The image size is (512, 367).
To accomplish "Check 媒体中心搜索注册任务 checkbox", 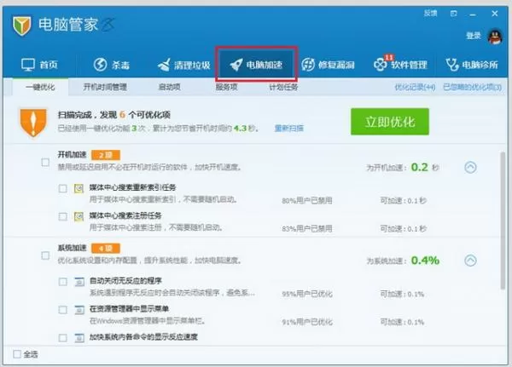I will coord(62,216).
